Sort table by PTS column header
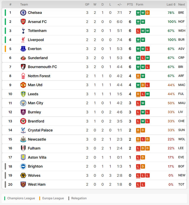 tap(130, 5)
